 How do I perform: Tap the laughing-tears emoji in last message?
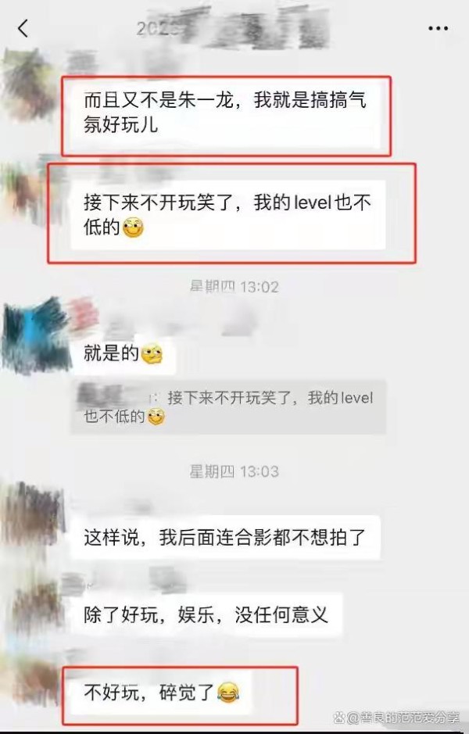click(228, 693)
